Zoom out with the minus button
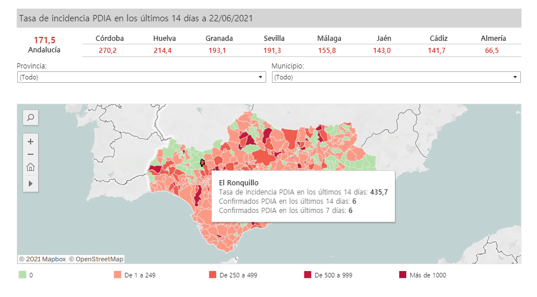537x297 pixels. tap(31, 154)
